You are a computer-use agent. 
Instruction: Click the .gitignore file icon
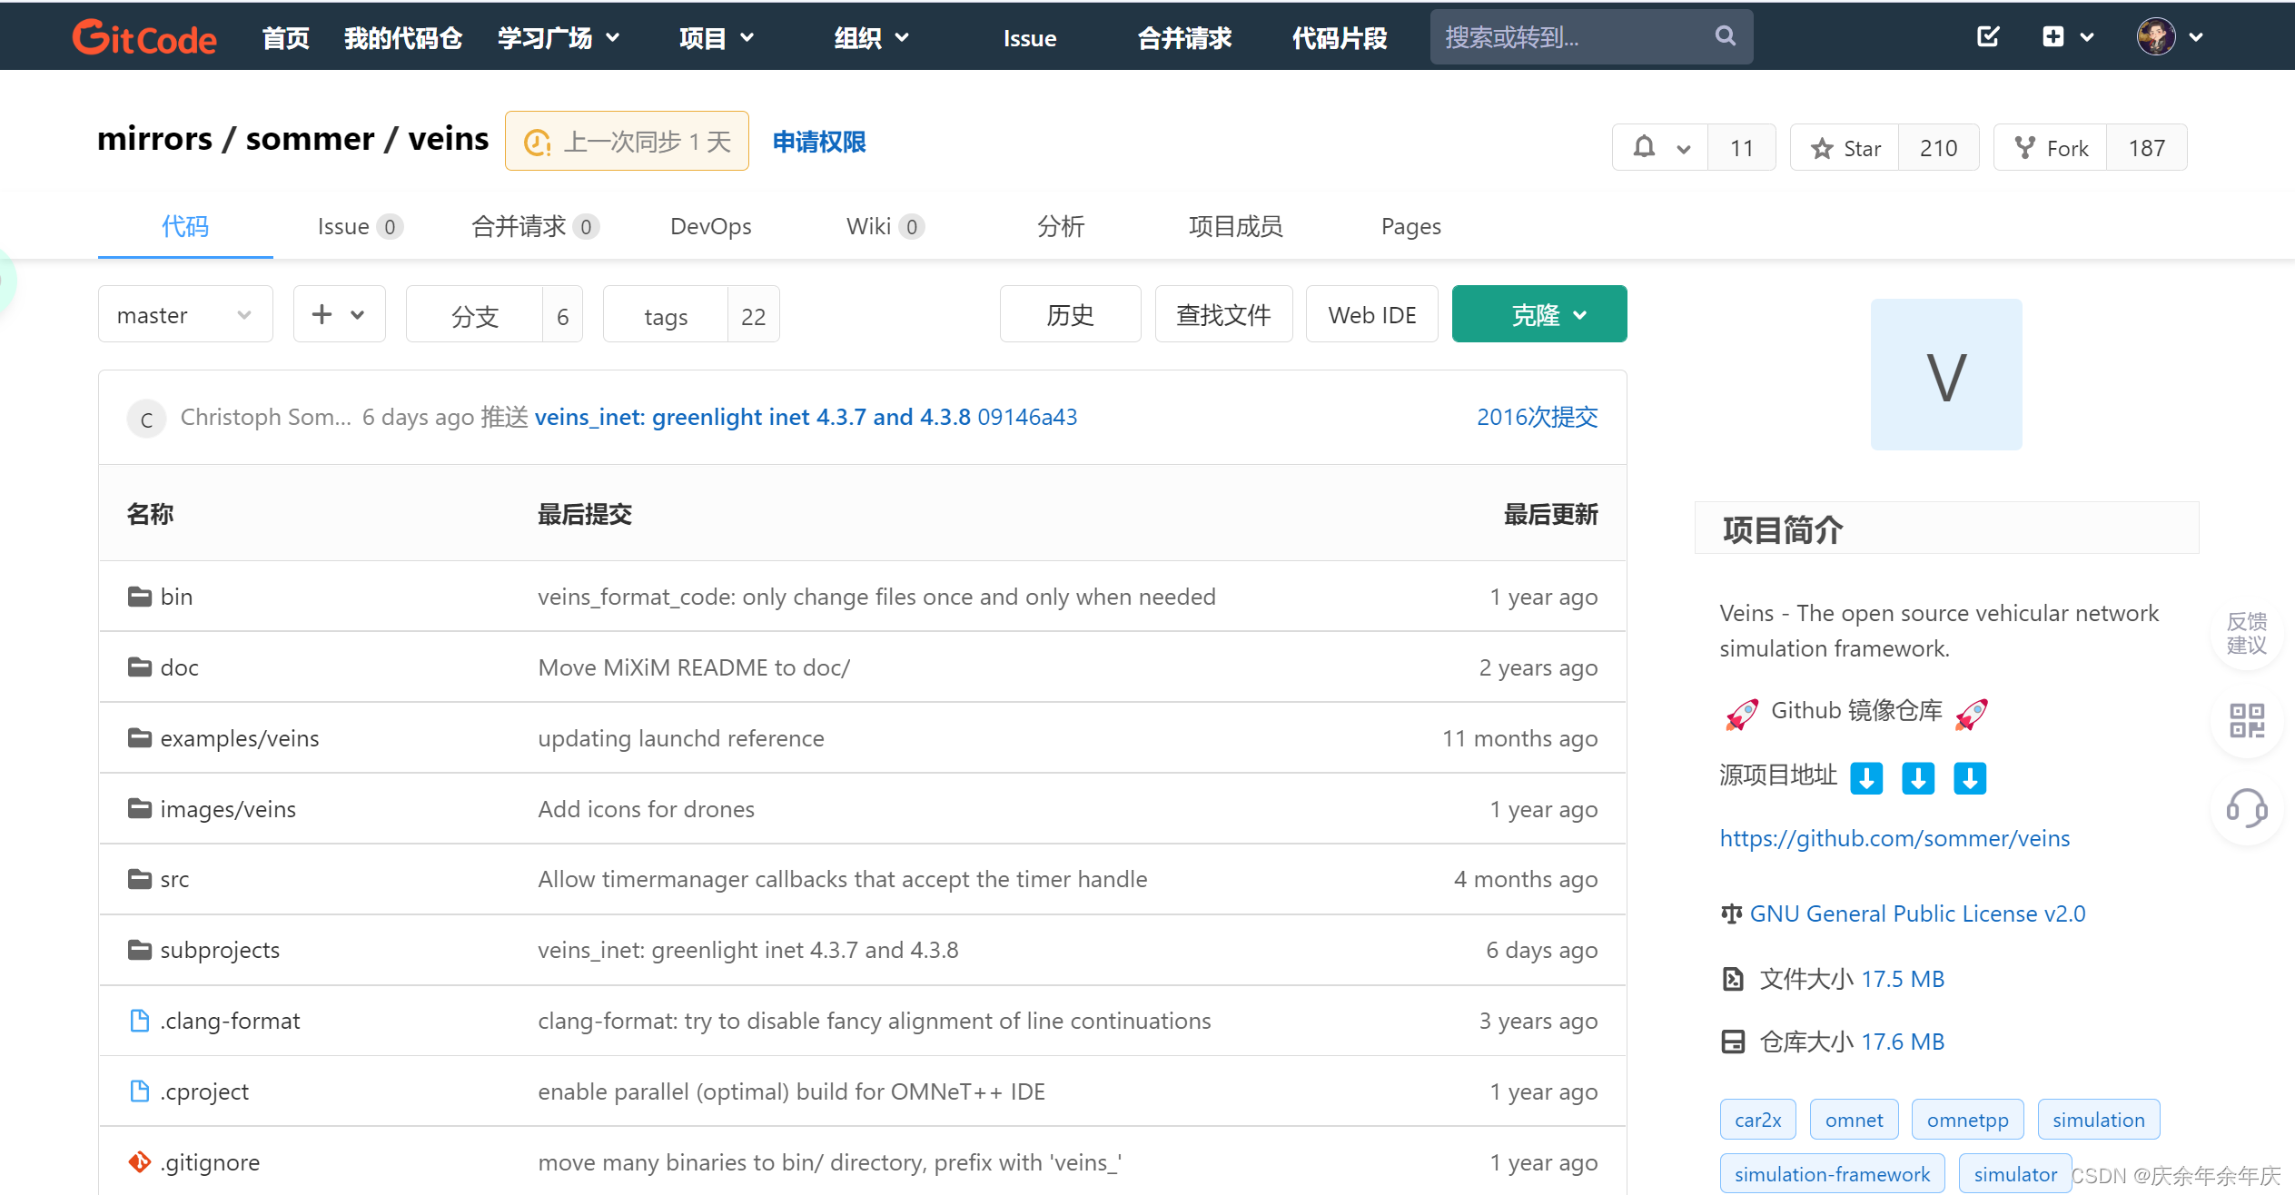coord(139,1162)
